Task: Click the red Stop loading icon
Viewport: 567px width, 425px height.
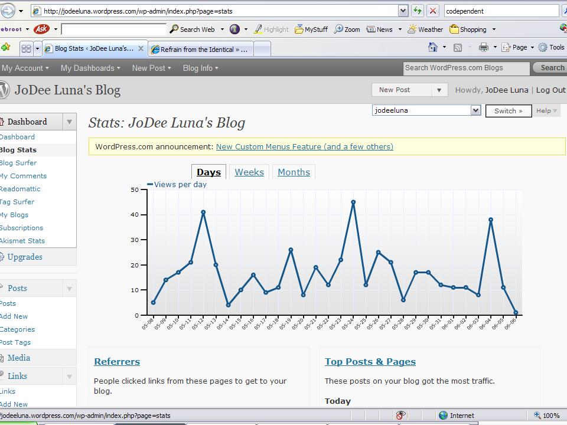Action: (x=433, y=11)
